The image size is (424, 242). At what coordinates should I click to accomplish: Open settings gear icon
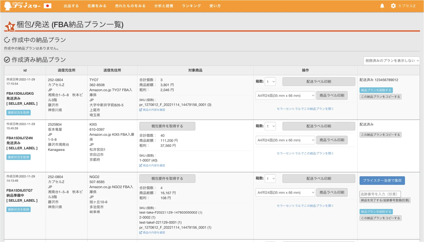click(x=393, y=6)
